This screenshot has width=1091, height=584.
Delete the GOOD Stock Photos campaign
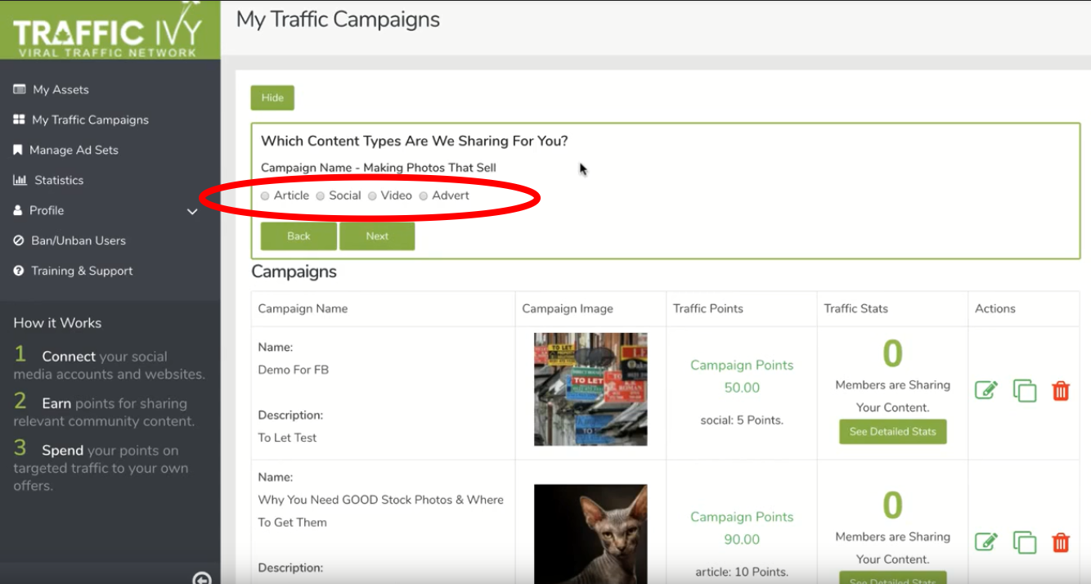[1061, 541]
